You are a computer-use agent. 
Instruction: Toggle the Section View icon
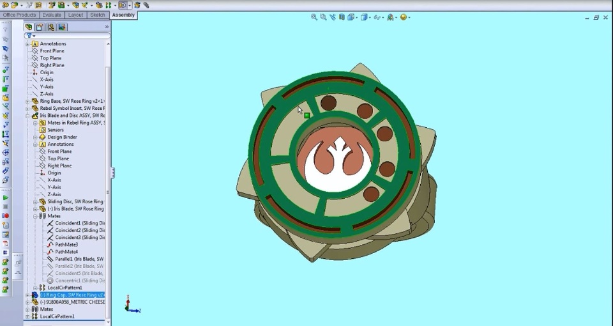342,17
